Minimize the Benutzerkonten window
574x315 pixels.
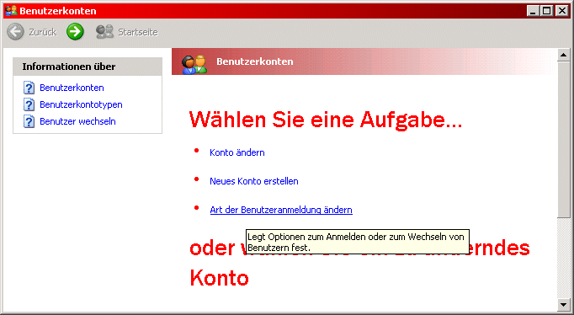pyautogui.click(x=533, y=11)
